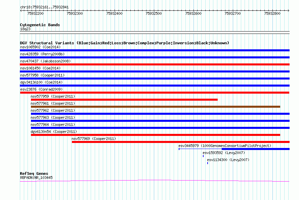Click the nsv577963 (Cooper2011) blue bar

pyautogui.click(x=160, y=121)
